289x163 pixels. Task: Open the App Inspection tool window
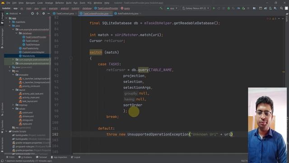tap(59, 157)
